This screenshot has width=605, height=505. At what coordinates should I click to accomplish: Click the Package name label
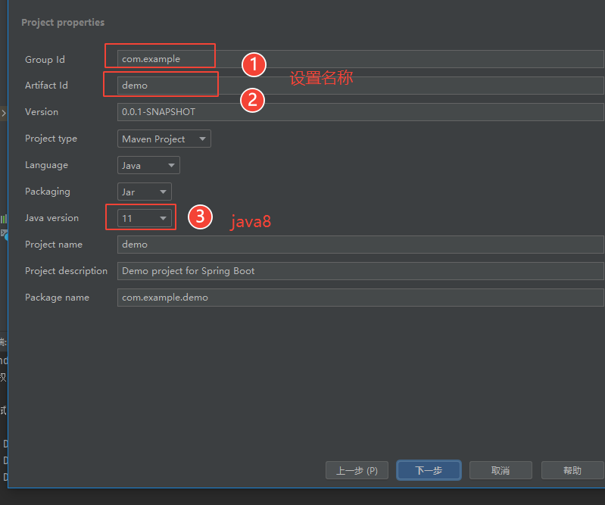click(x=57, y=298)
